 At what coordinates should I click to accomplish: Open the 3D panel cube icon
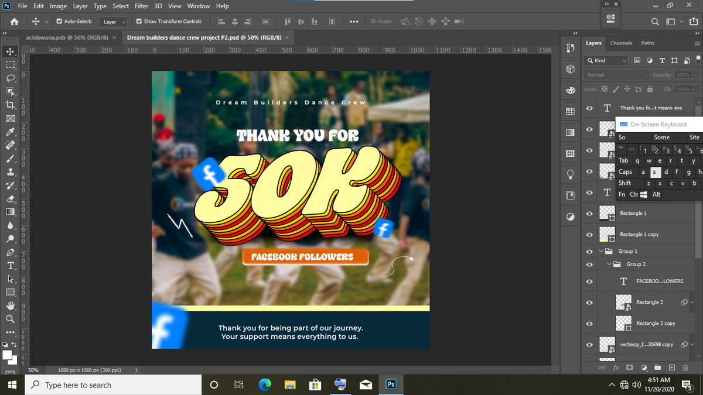click(x=570, y=70)
